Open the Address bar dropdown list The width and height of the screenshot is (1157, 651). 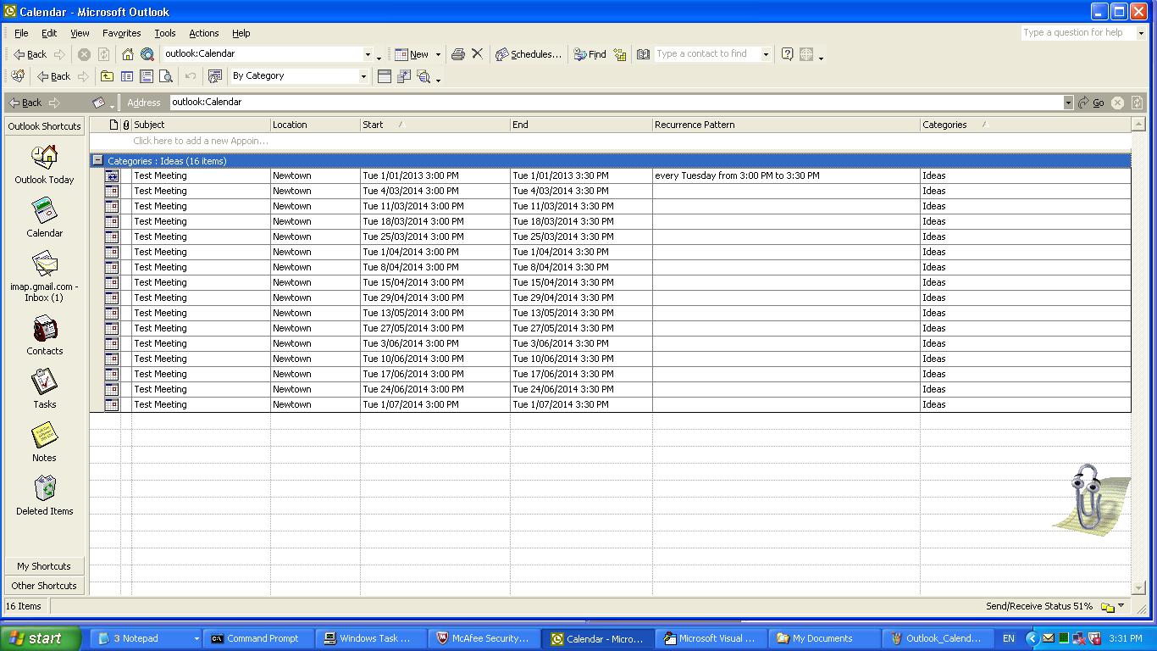tap(1067, 103)
